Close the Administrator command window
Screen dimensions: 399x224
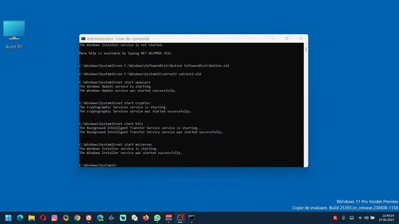tap(301, 39)
